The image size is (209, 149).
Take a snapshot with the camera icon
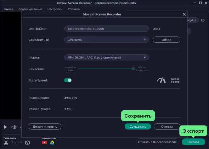click(27, 143)
